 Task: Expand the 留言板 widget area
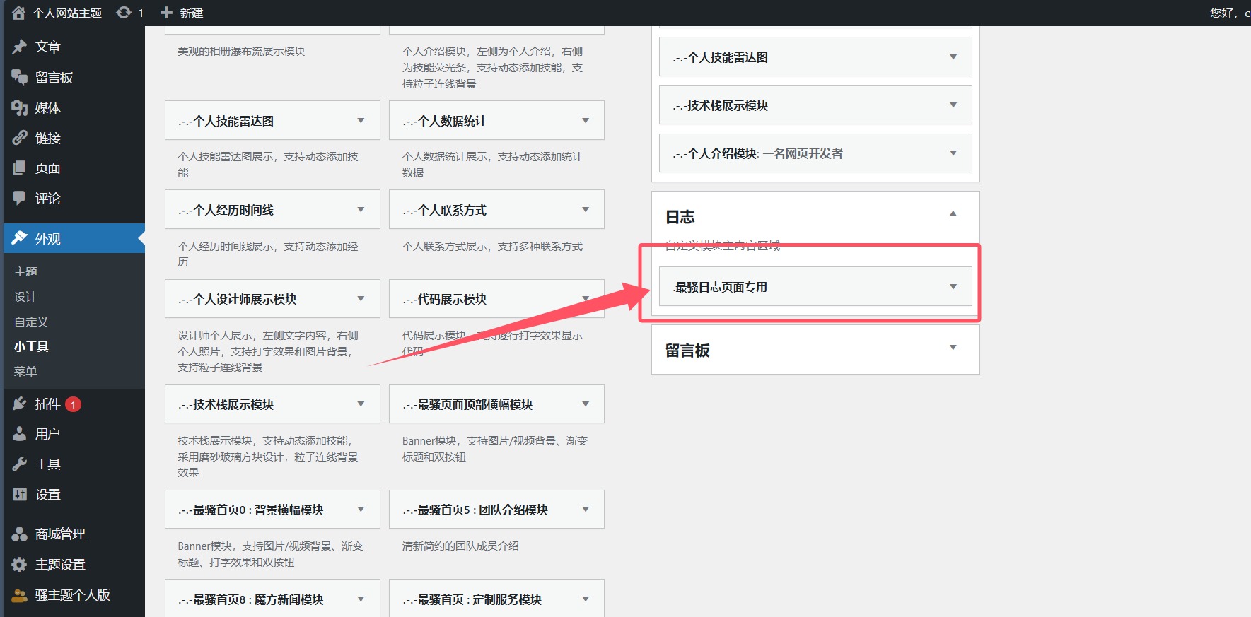[953, 348]
